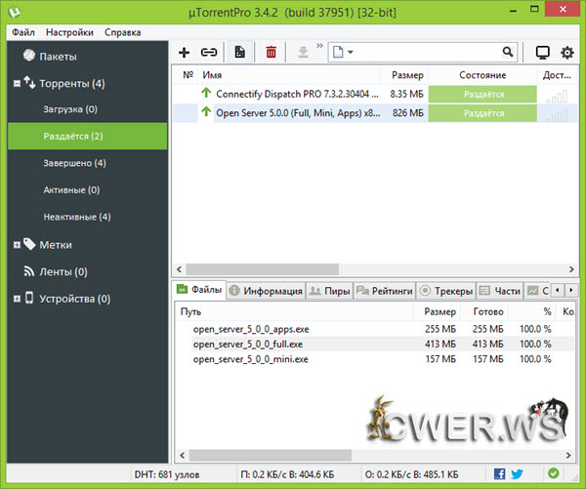The width and height of the screenshot is (586, 489).
Task: Click the Twitter icon in status bar
Action: (x=517, y=474)
